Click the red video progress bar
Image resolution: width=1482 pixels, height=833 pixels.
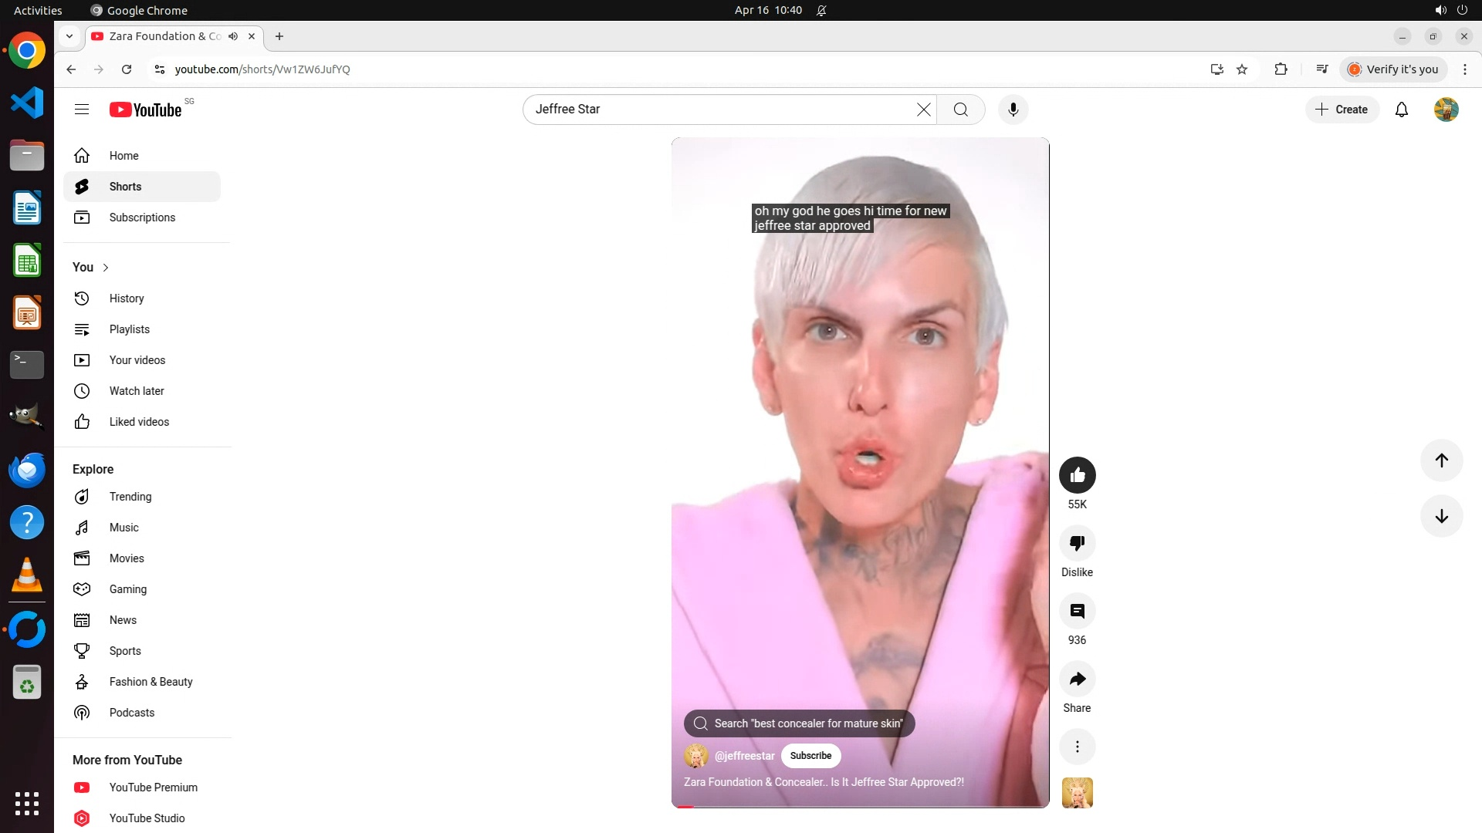pos(686,806)
